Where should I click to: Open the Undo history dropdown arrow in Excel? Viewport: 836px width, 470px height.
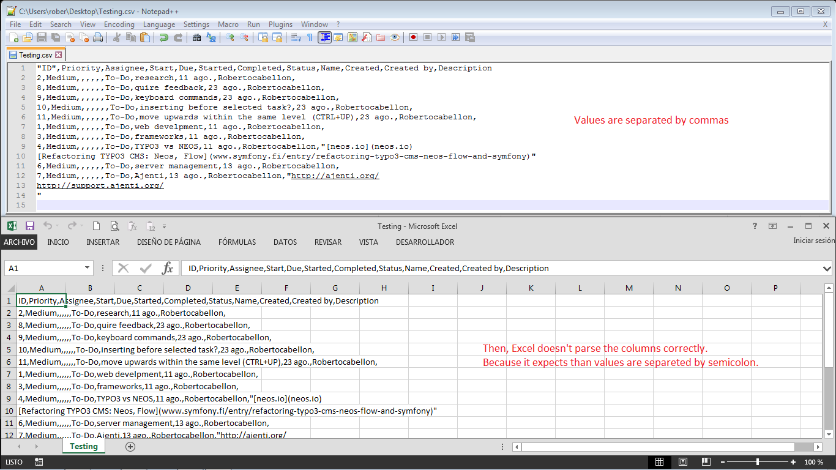pyautogui.click(x=59, y=226)
